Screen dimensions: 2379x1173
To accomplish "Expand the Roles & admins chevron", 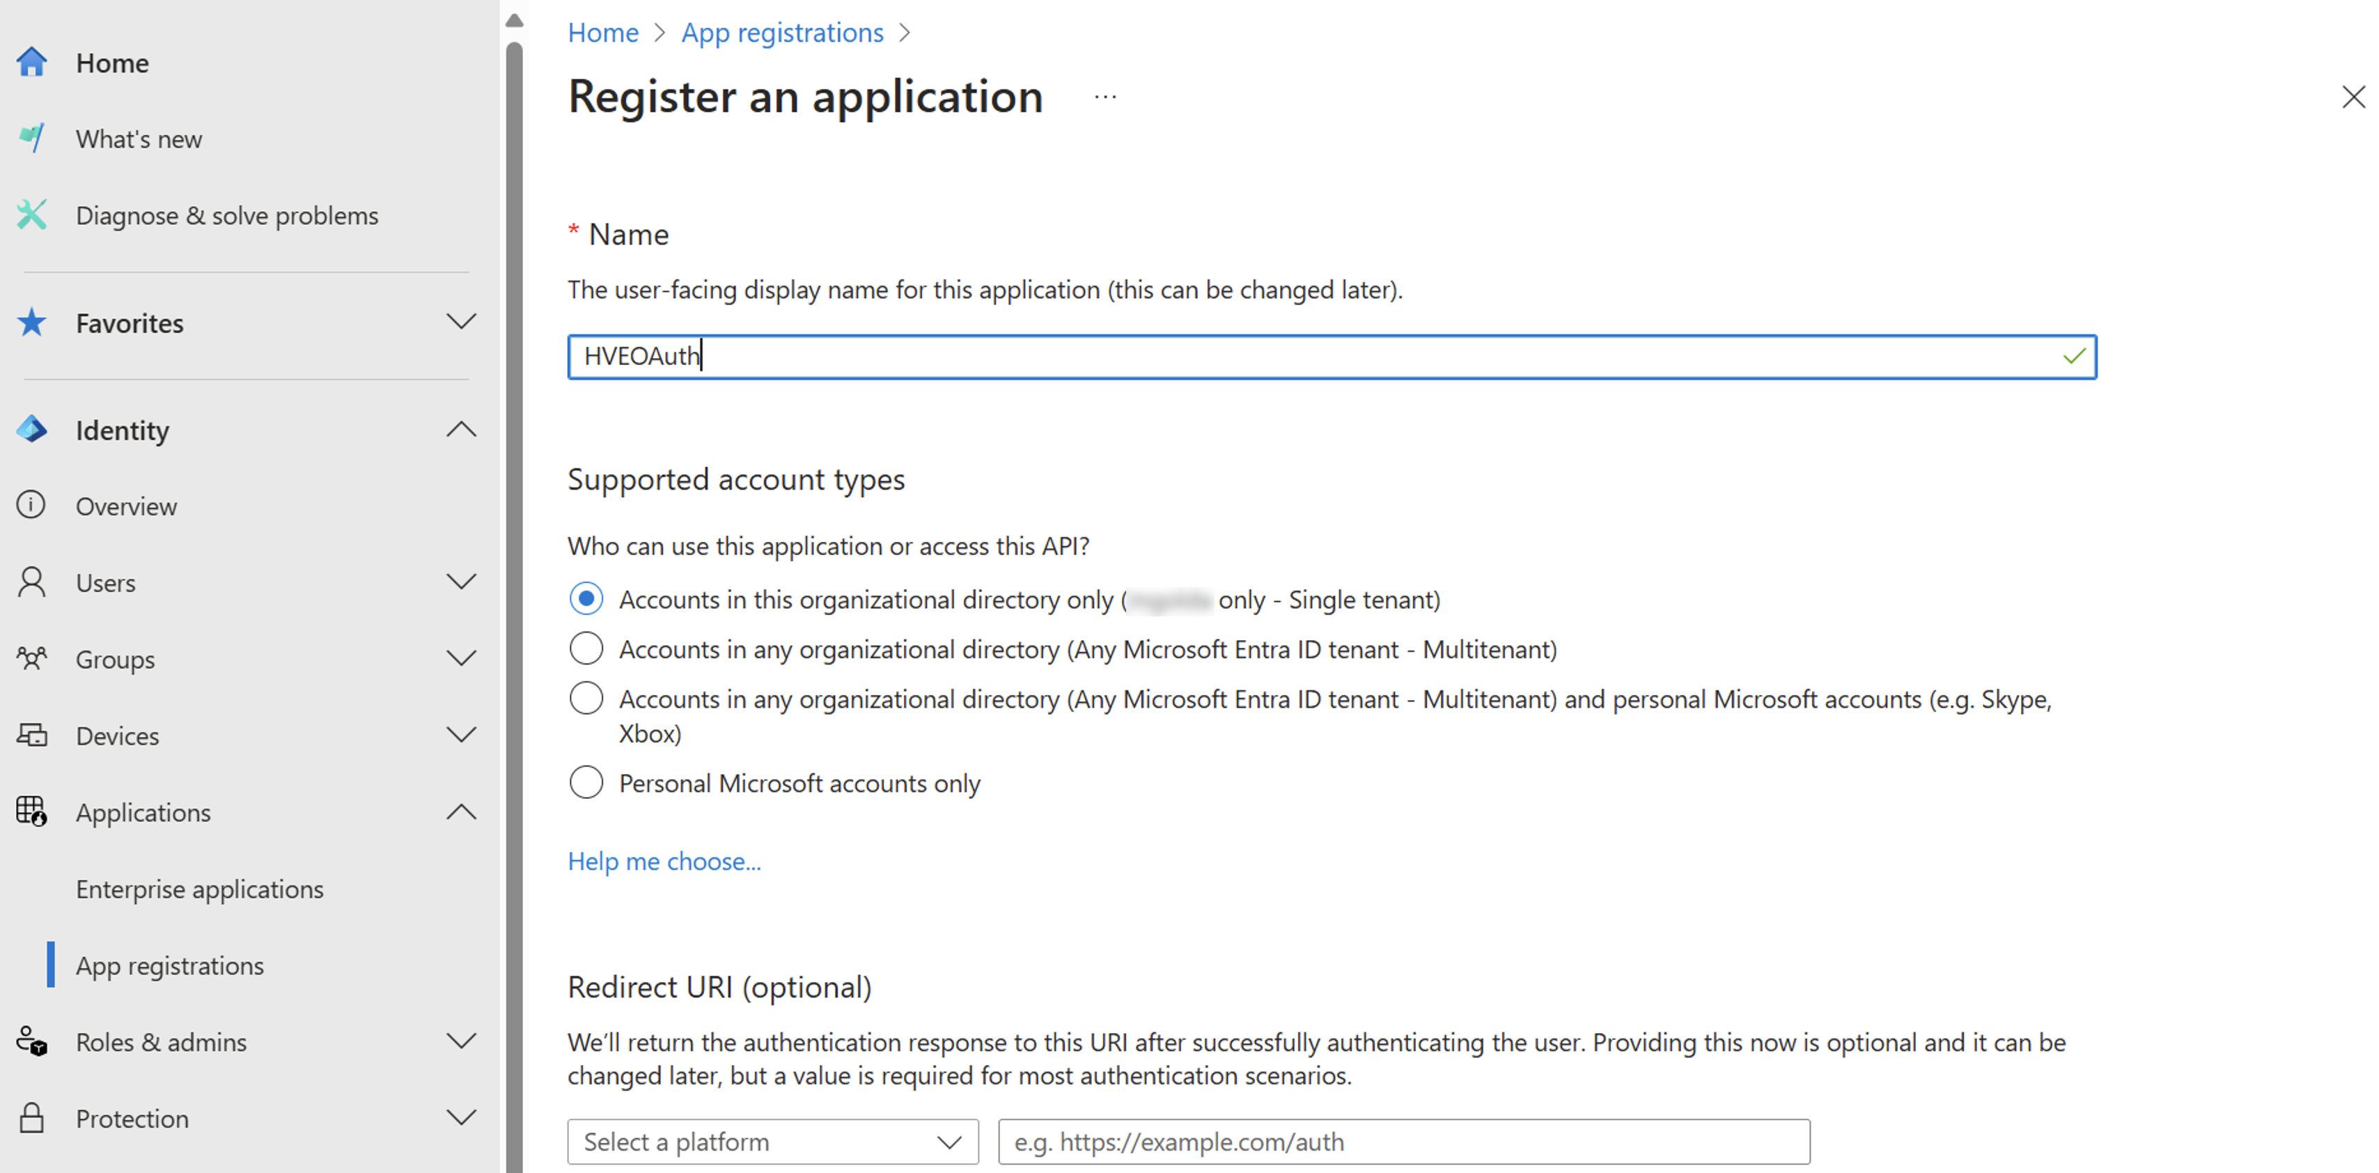I will point(461,1041).
